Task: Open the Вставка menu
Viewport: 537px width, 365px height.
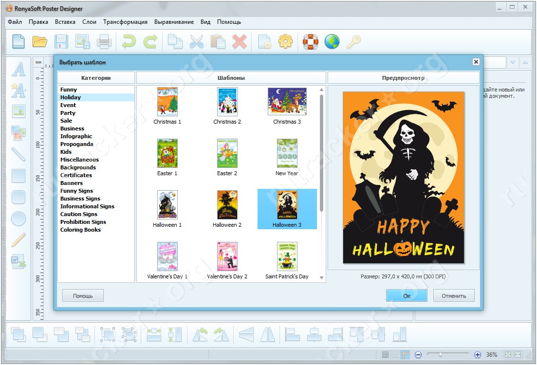Action: tap(65, 22)
